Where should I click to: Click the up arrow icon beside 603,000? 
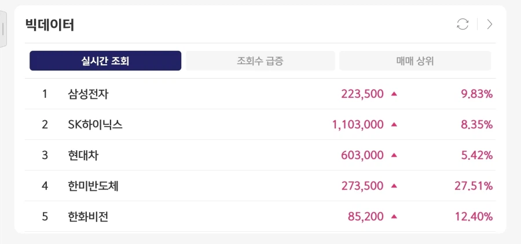click(394, 155)
